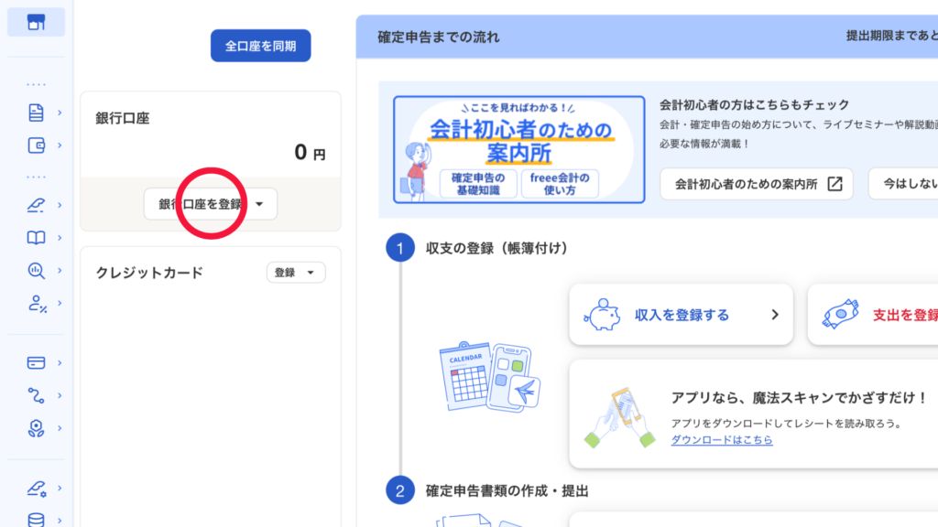Screen dimensions: 938x527
Task: Click the 全口座を同期 button
Action: click(260, 46)
